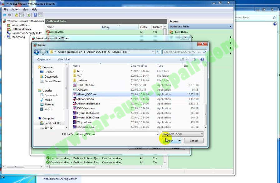Screen dimensions: 280x183
Task: Click New folder button
Action: (x=64, y=60)
